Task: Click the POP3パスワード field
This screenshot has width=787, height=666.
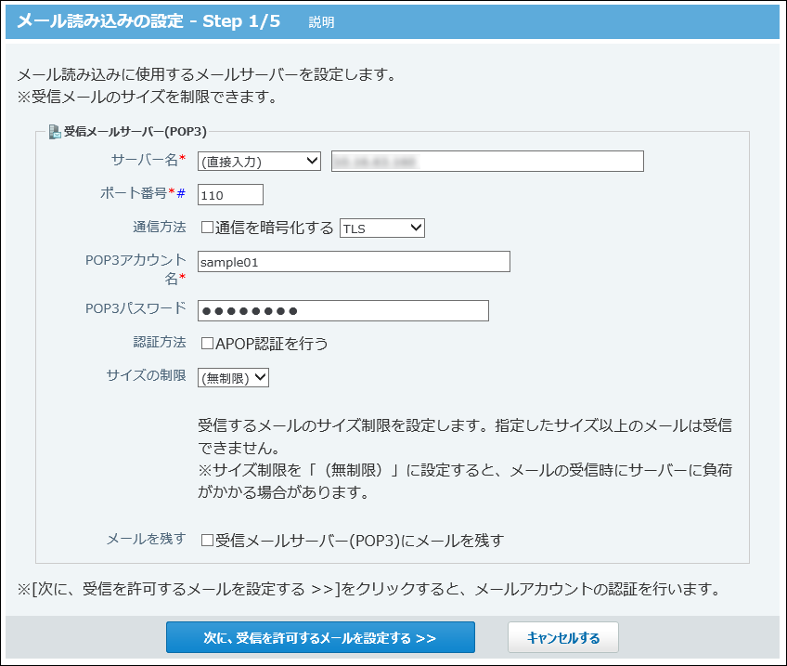Action: [x=343, y=311]
